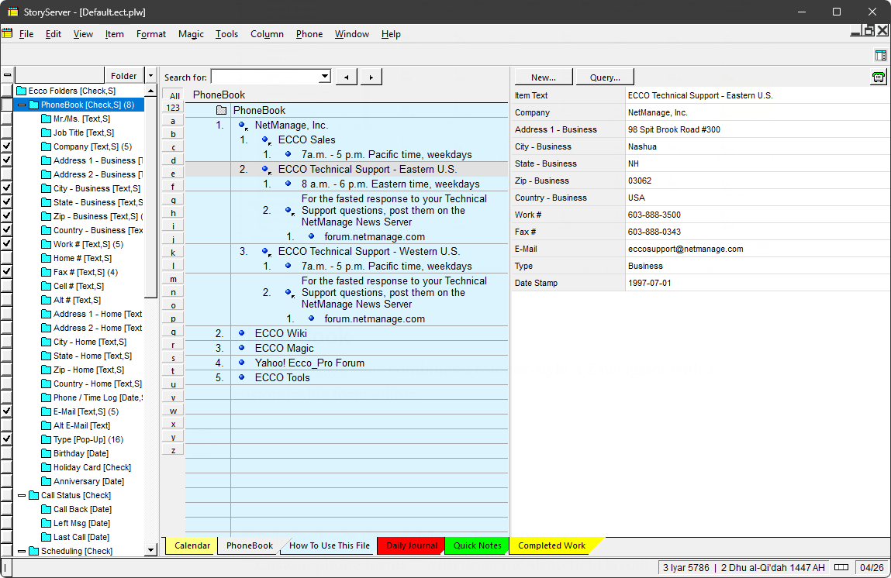Switch to the Daily Journal tab
This screenshot has width=891, height=578.
412,545
